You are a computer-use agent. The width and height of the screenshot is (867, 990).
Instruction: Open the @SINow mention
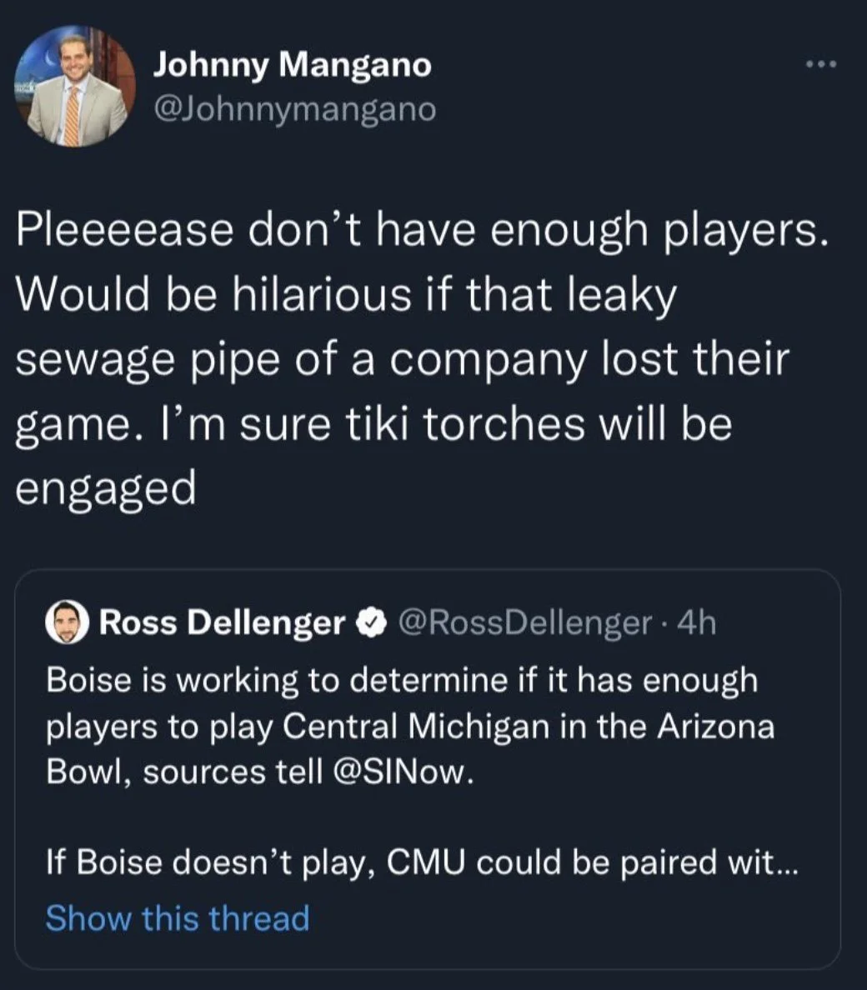point(400,772)
